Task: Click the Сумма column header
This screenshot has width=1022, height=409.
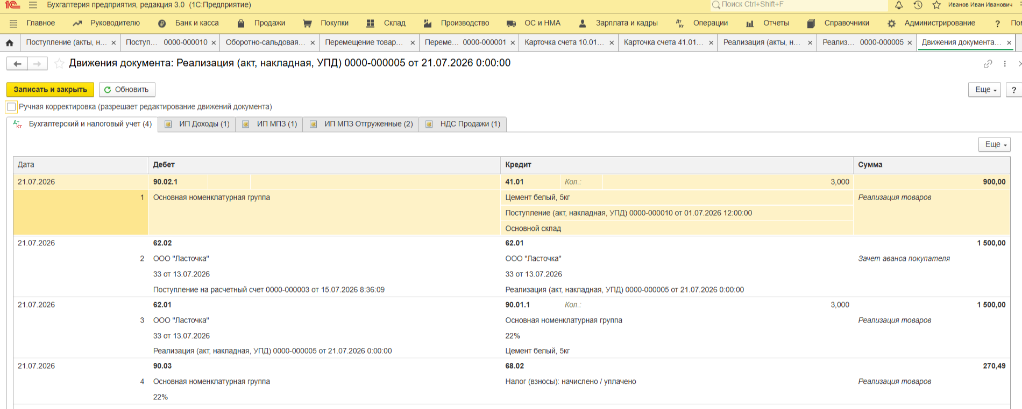Action: click(x=932, y=165)
